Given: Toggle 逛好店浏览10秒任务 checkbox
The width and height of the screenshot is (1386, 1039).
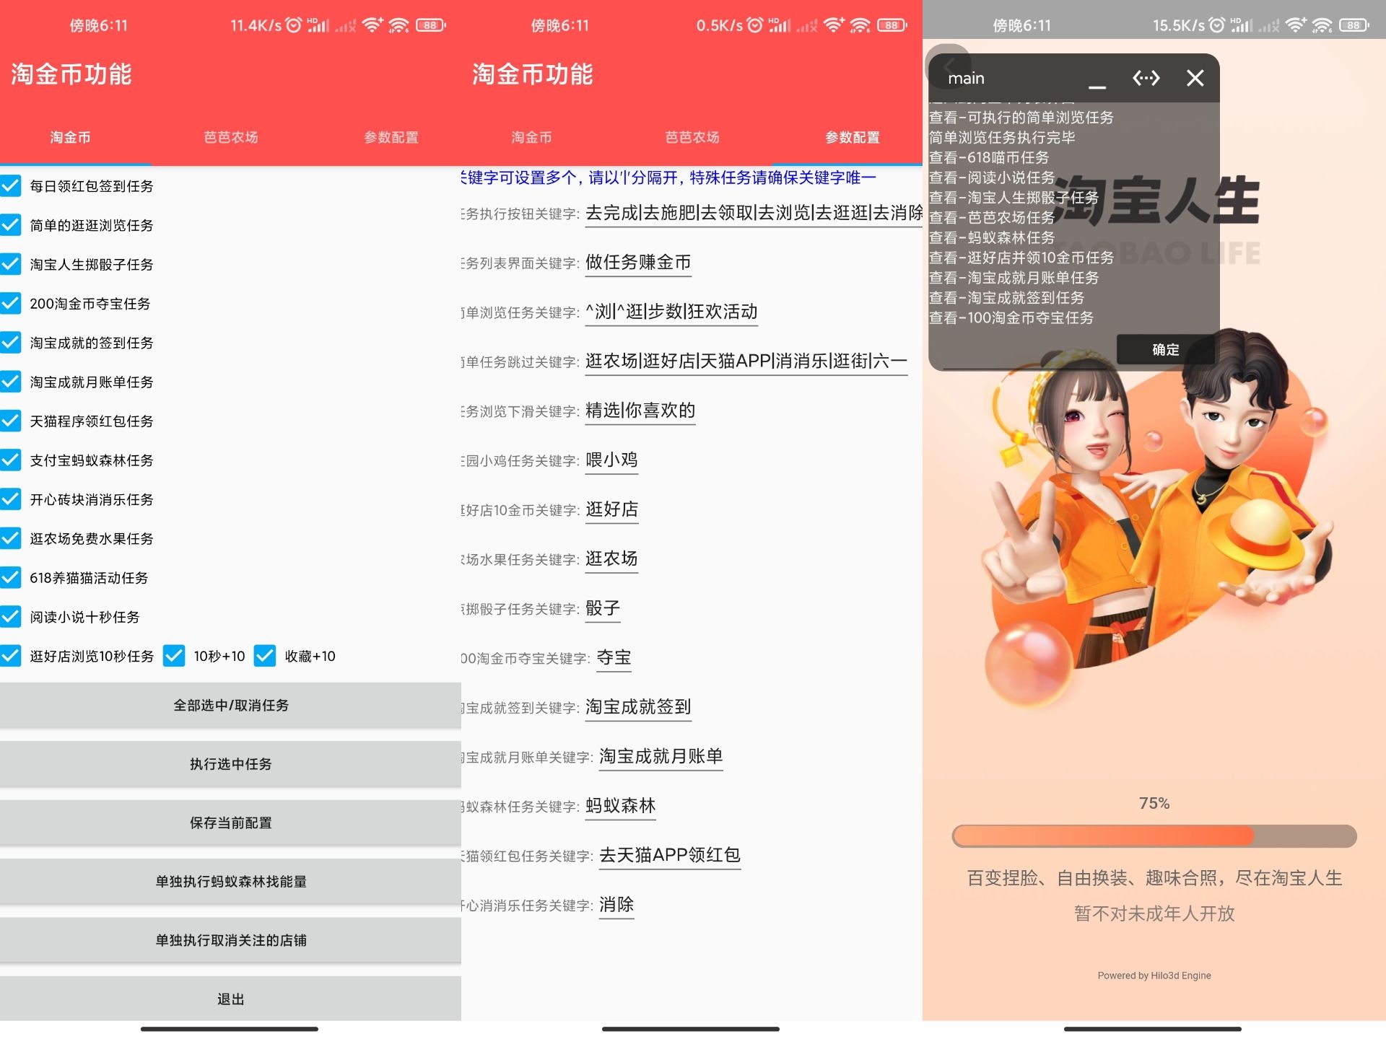Looking at the screenshot, I should click(x=11, y=656).
